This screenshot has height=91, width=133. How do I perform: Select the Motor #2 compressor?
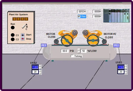coord(95,38)
